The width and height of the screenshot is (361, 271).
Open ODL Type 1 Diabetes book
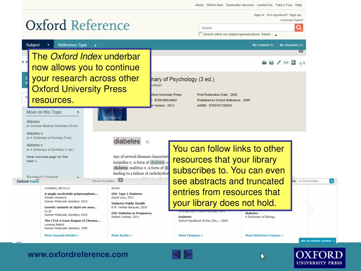127,194
